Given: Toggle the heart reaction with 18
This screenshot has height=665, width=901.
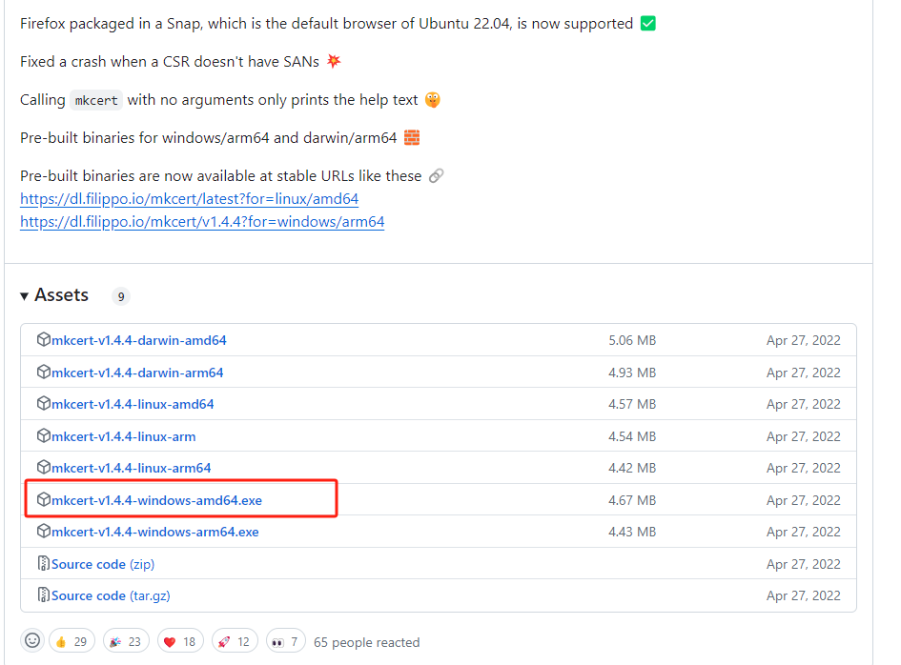Looking at the screenshot, I should point(180,641).
